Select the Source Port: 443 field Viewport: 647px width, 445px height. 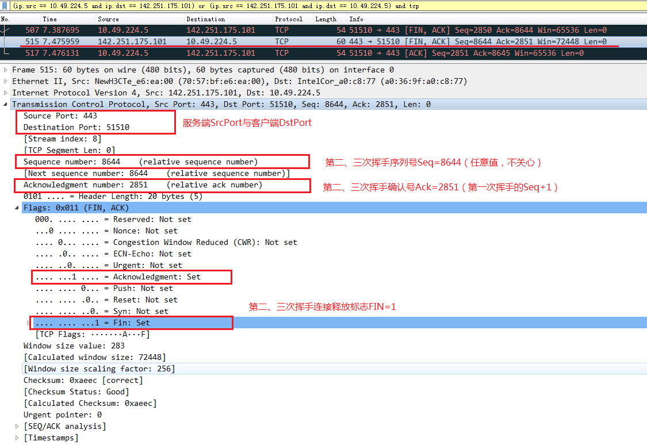[60, 116]
